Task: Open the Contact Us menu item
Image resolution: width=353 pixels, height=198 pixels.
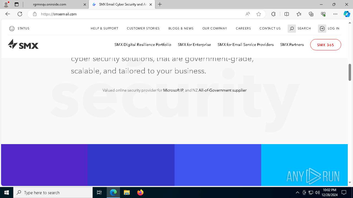Action: (270, 28)
